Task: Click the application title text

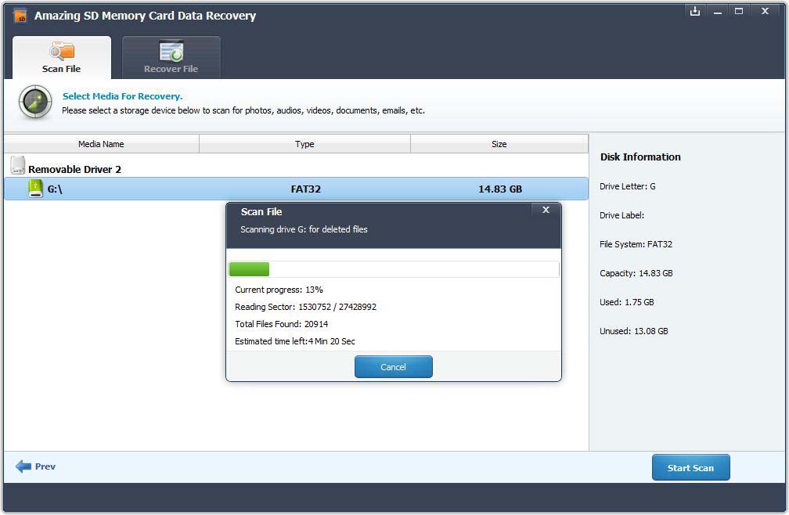Action: tap(145, 16)
